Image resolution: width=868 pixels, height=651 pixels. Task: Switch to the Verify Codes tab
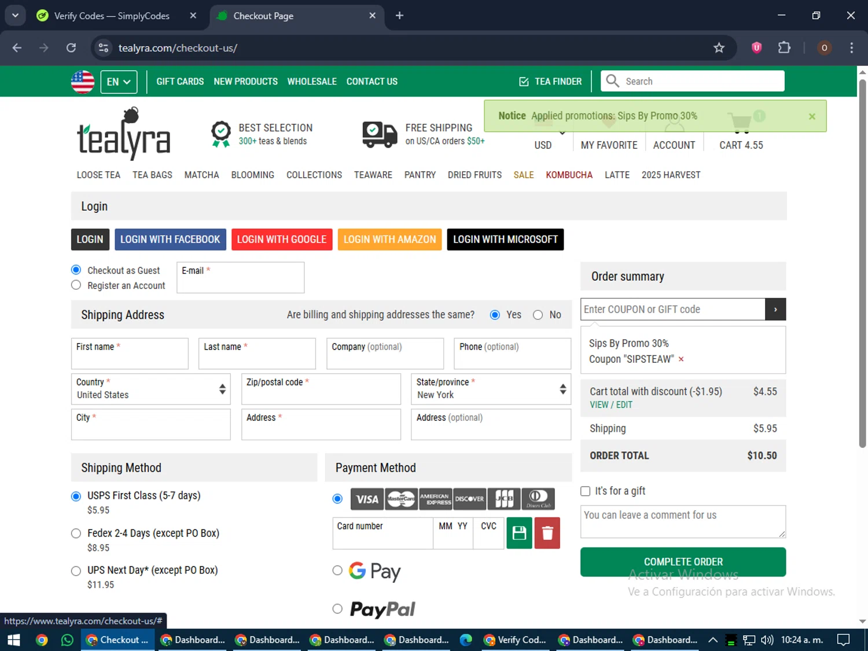coord(111,16)
